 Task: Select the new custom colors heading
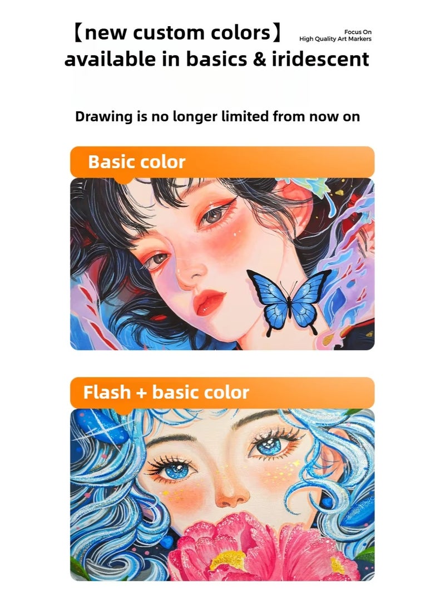[179, 32]
